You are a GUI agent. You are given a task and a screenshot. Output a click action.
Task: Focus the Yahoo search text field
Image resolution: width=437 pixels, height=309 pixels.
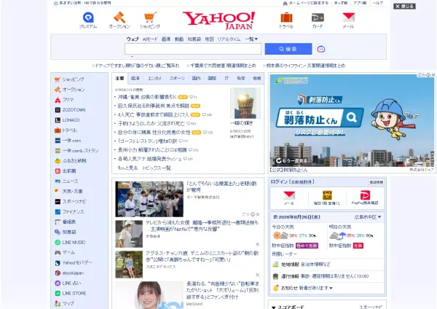tap(193, 49)
